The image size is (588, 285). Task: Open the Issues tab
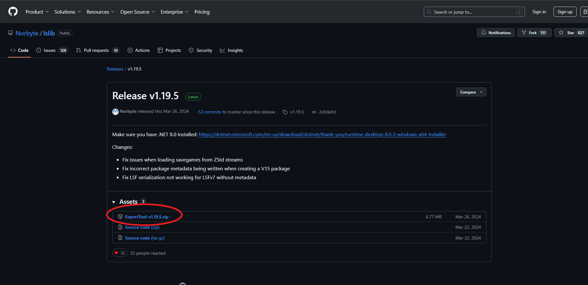(x=52, y=50)
